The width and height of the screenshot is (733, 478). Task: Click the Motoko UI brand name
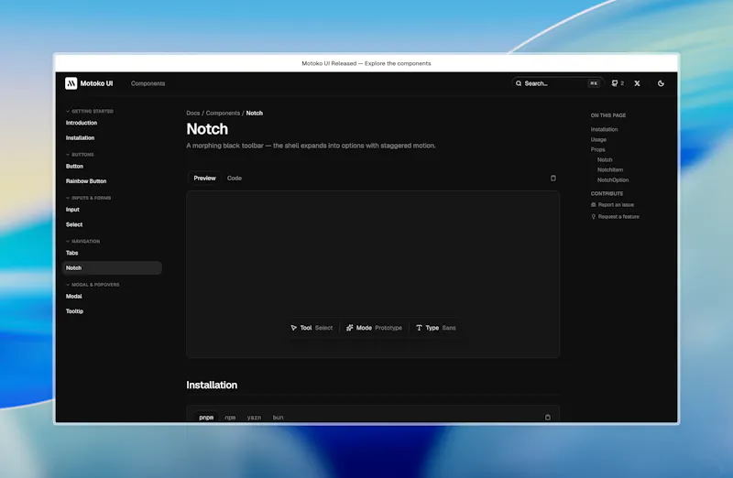click(96, 83)
